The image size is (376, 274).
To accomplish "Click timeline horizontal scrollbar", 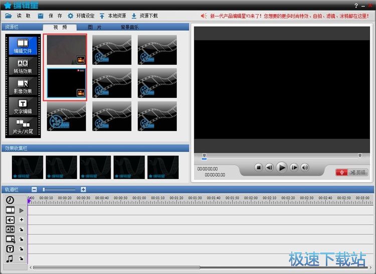I will click(116, 267).
